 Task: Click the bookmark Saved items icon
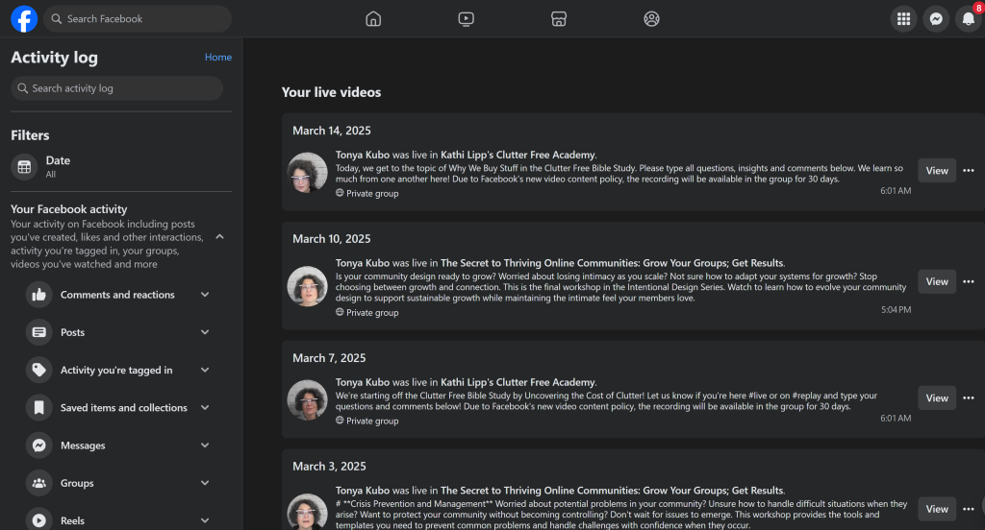(38, 408)
